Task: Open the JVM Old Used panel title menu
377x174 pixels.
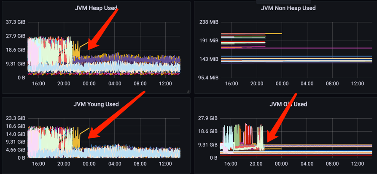Action: [288, 104]
